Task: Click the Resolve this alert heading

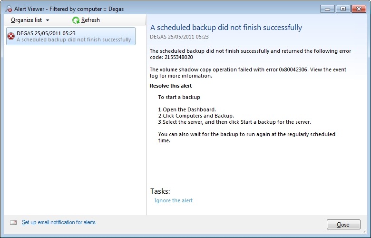Action: tap(171, 86)
